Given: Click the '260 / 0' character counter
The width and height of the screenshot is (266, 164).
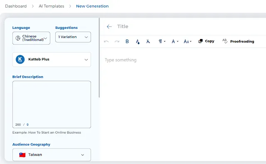Looking at the screenshot, I should pyautogui.click(x=22, y=124).
